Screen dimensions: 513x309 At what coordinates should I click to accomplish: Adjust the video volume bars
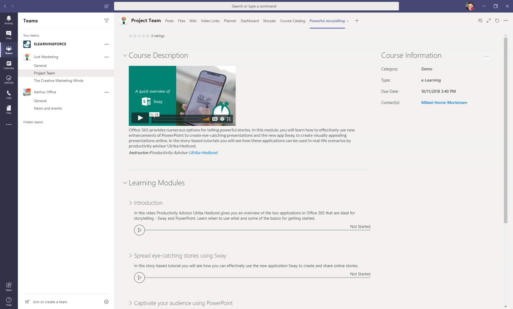[206, 119]
